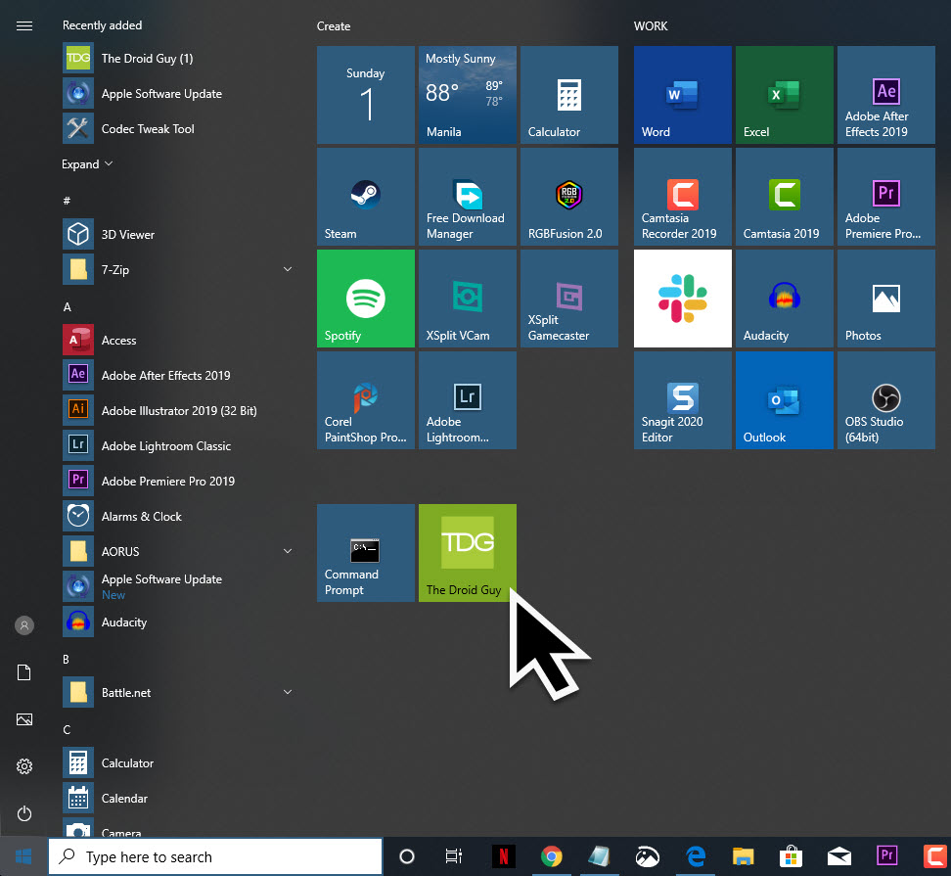Open the user account icon

[24, 625]
